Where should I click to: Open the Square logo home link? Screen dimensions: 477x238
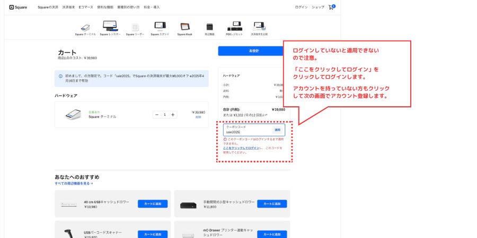click(18, 7)
